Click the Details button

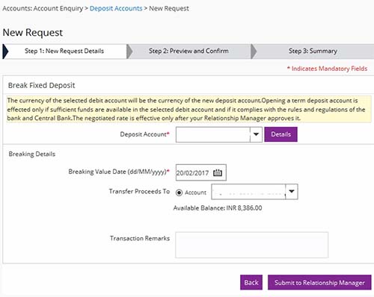coord(280,134)
